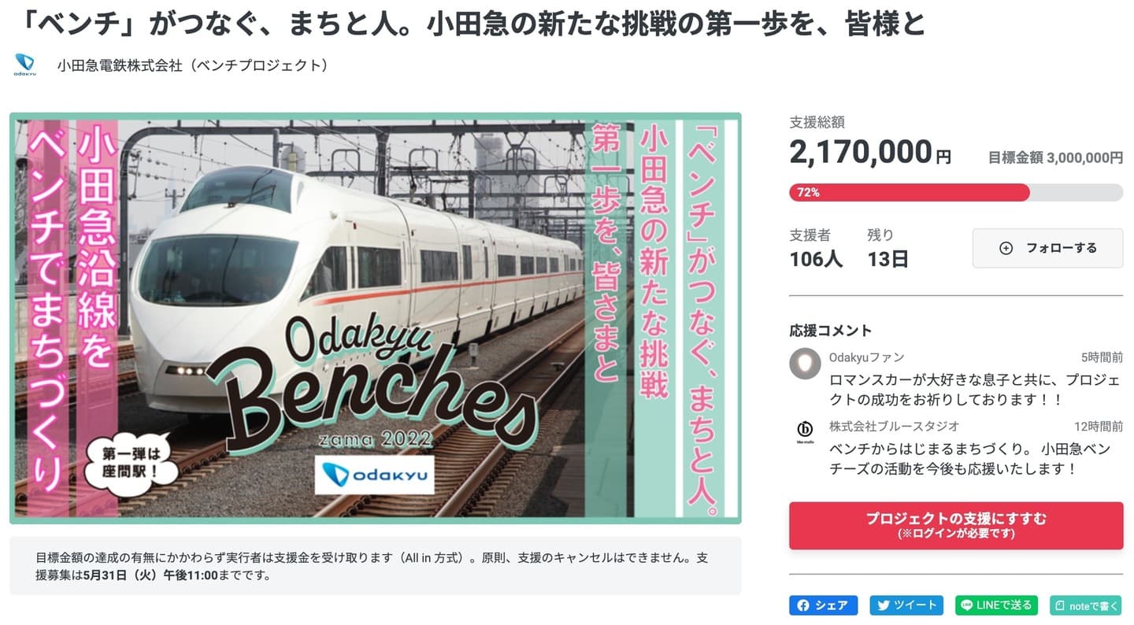Image resolution: width=1134 pixels, height=625 pixels.
Task: Click the Blue Studio commenter logo avatar
Action: [805, 431]
